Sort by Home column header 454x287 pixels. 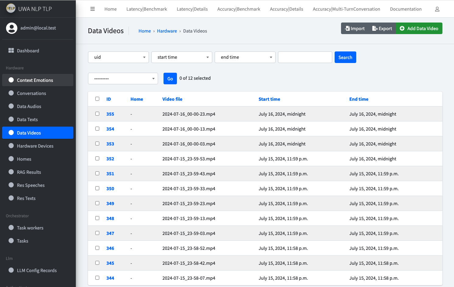(x=137, y=99)
